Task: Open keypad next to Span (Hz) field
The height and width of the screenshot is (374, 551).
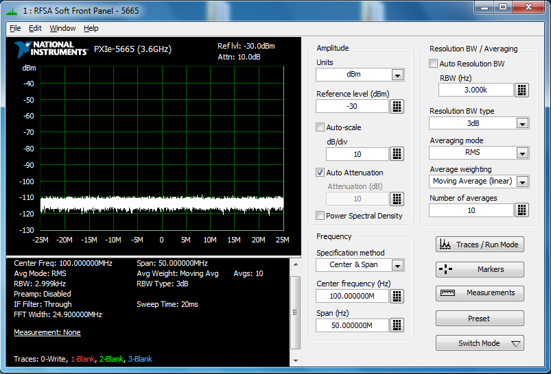Action: click(397, 325)
